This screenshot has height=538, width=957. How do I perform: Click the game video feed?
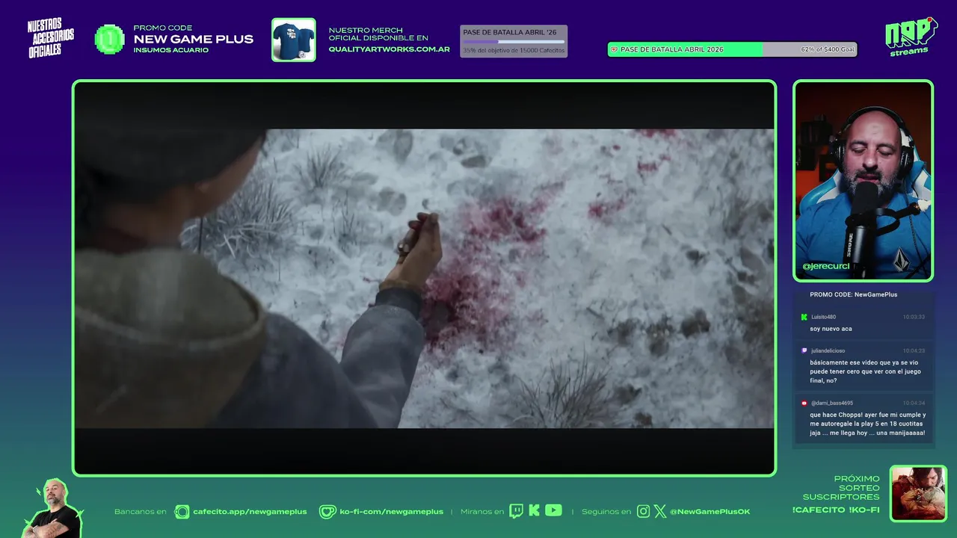click(x=424, y=278)
